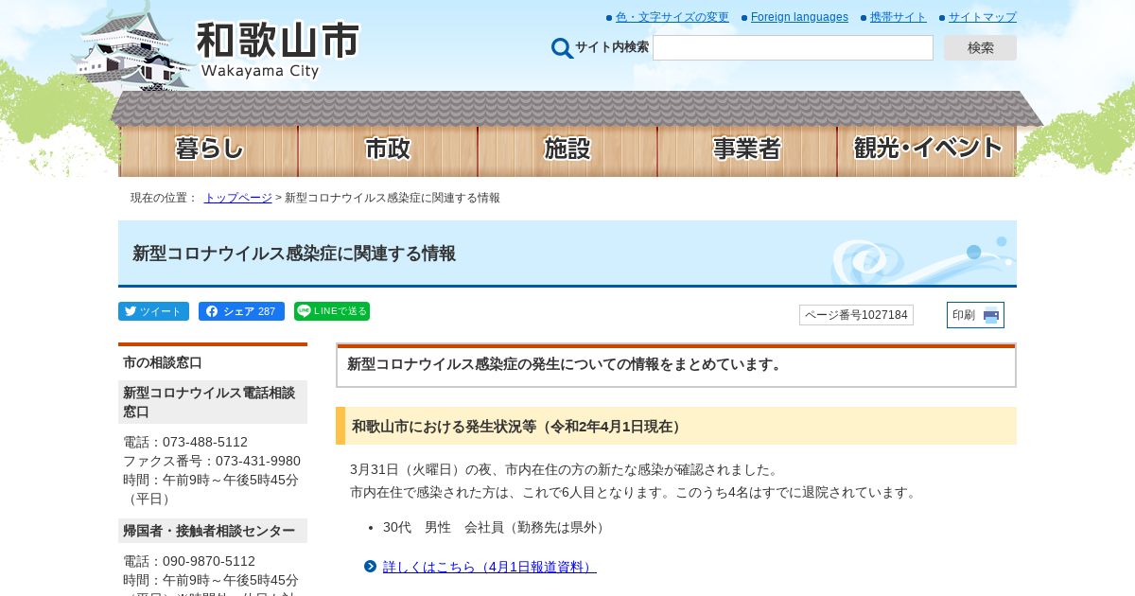Click the arrow bullet before 詳しくはこちら
This screenshot has width=1135, height=596.
[x=370, y=567]
